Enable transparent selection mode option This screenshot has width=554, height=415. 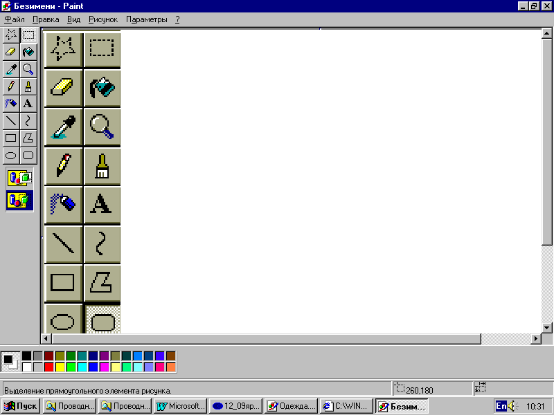point(20,201)
